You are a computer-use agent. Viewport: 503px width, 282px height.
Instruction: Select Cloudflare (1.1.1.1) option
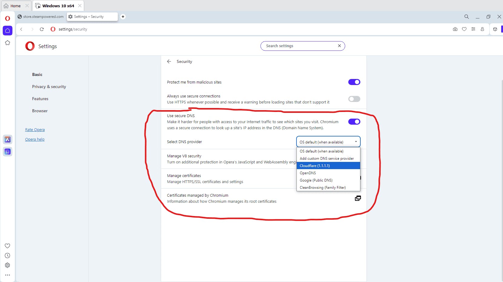pyautogui.click(x=328, y=166)
